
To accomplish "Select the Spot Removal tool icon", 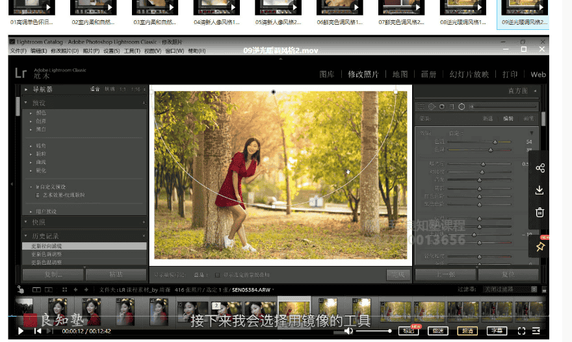I will [432, 107].
